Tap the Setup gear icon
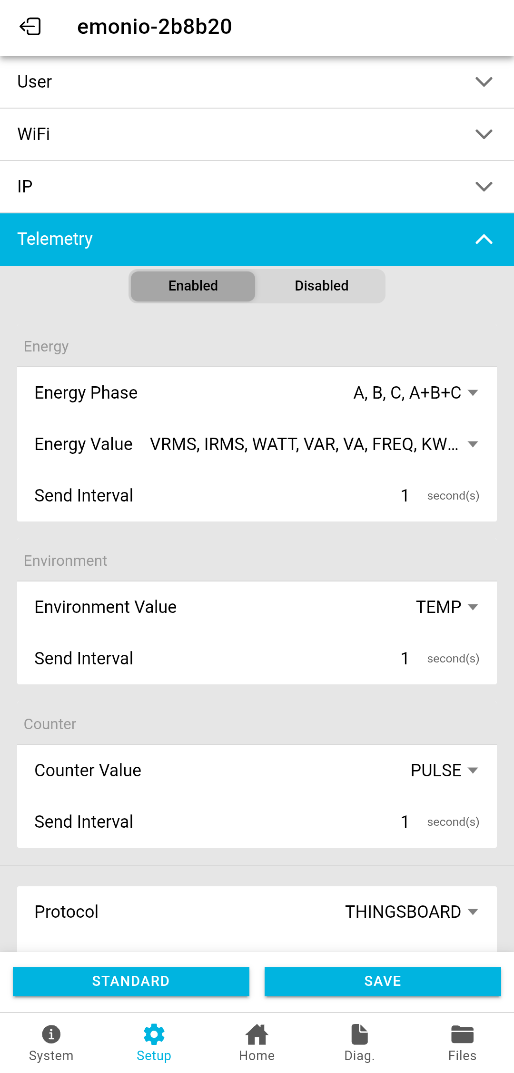 tap(154, 1034)
